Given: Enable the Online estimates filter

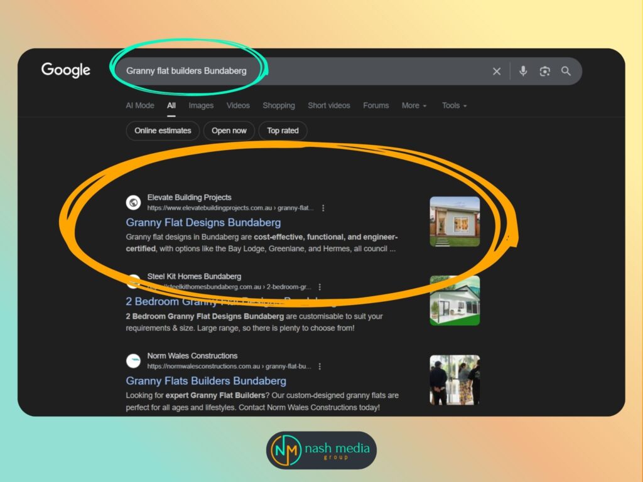Looking at the screenshot, I should pos(162,131).
